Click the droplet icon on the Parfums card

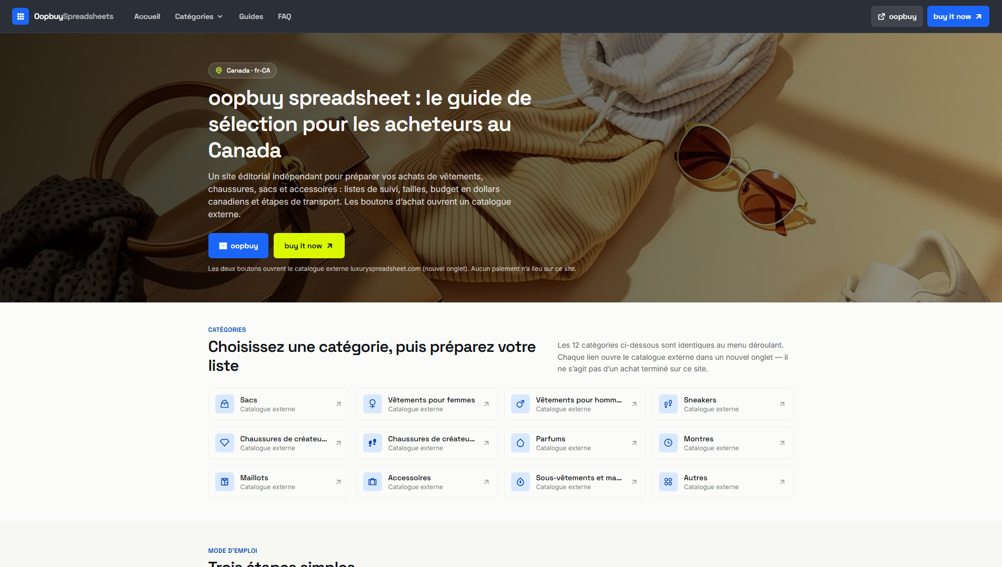[520, 443]
